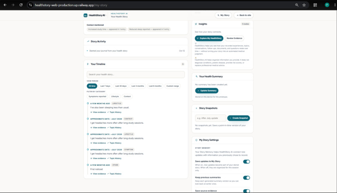Click the Insights nodes count badge
The image size is (337, 193).
(x=245, y=24)
